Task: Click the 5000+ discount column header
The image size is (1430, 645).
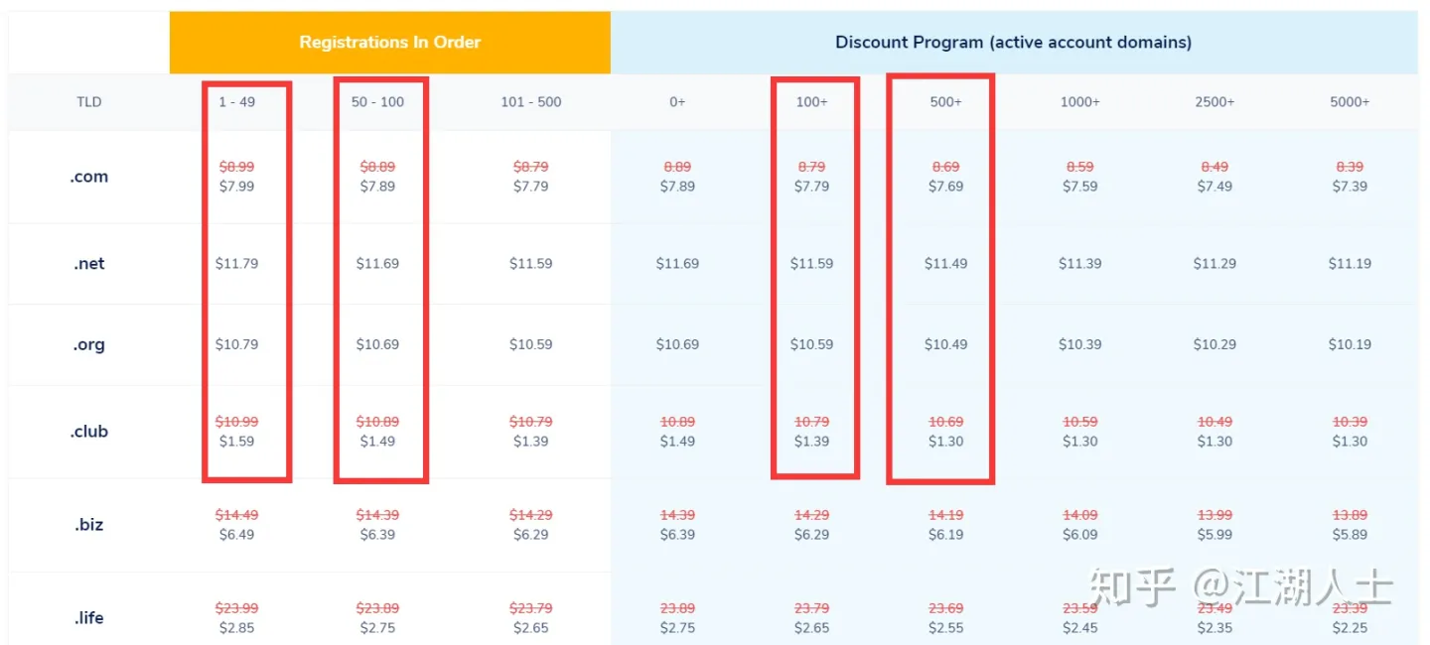Action: (1350, 102)
